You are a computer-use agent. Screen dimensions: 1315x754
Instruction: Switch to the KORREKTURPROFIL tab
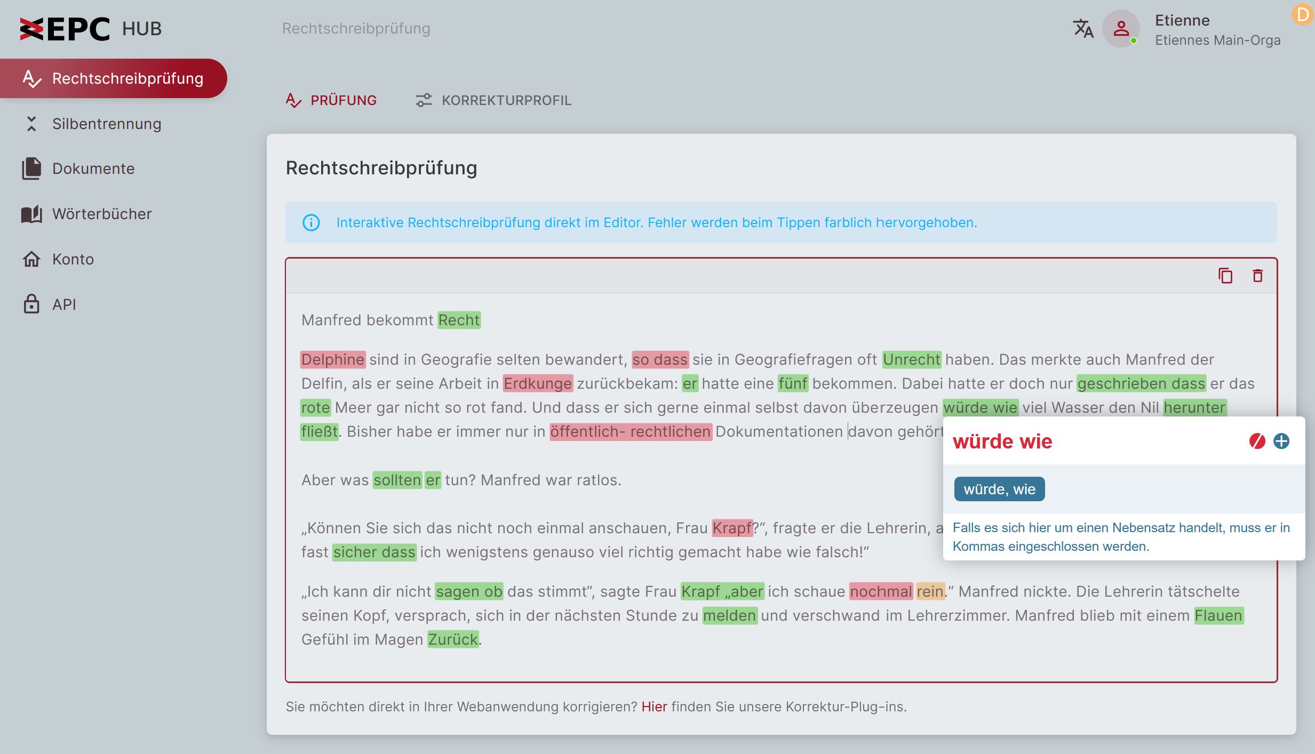493,100
